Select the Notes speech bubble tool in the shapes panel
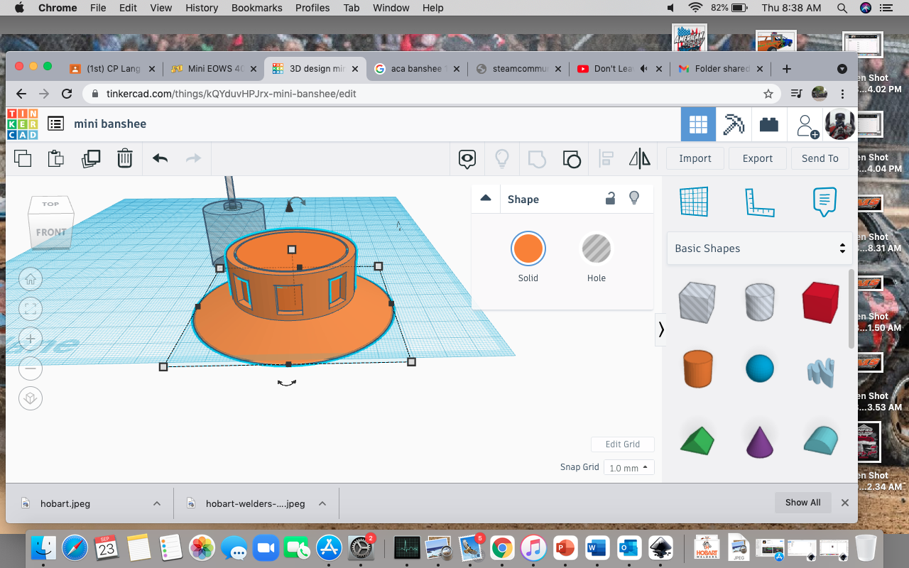 coord(824,202)
